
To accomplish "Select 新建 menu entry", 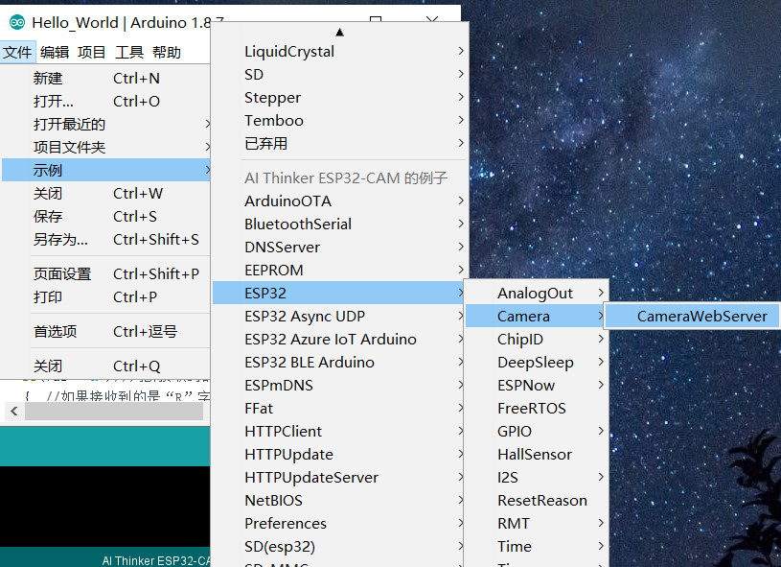I will tap(105, 79).
